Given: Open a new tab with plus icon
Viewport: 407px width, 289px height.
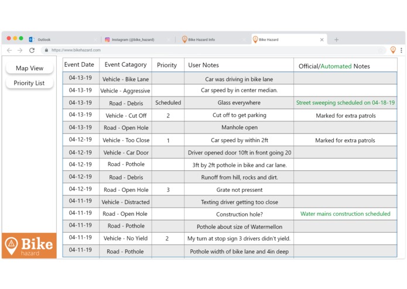Looking at the screenshot, I should pos(336,40).
